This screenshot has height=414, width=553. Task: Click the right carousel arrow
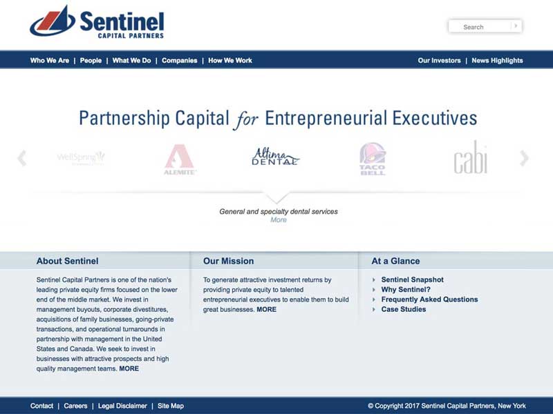click(523, 157)
